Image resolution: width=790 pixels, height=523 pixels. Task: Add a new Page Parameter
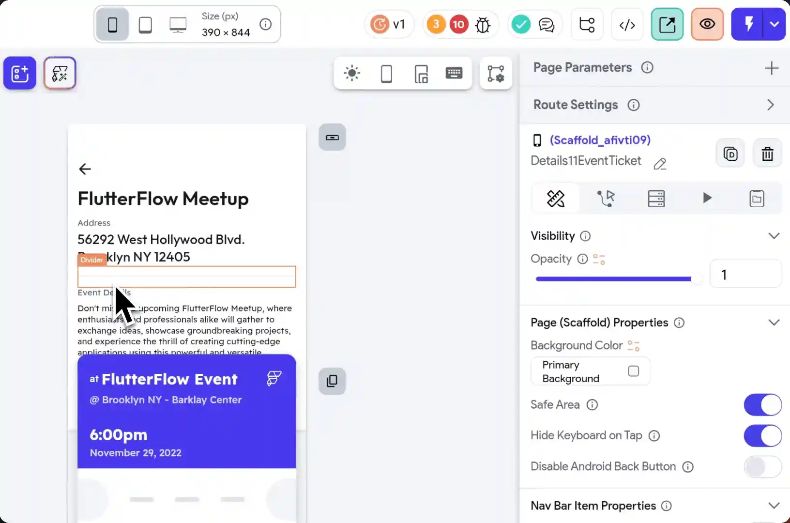click(x=771, y=68)
